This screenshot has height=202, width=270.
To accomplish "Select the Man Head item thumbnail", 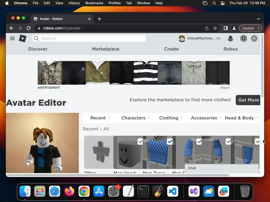I will click(x=128, y=152).
